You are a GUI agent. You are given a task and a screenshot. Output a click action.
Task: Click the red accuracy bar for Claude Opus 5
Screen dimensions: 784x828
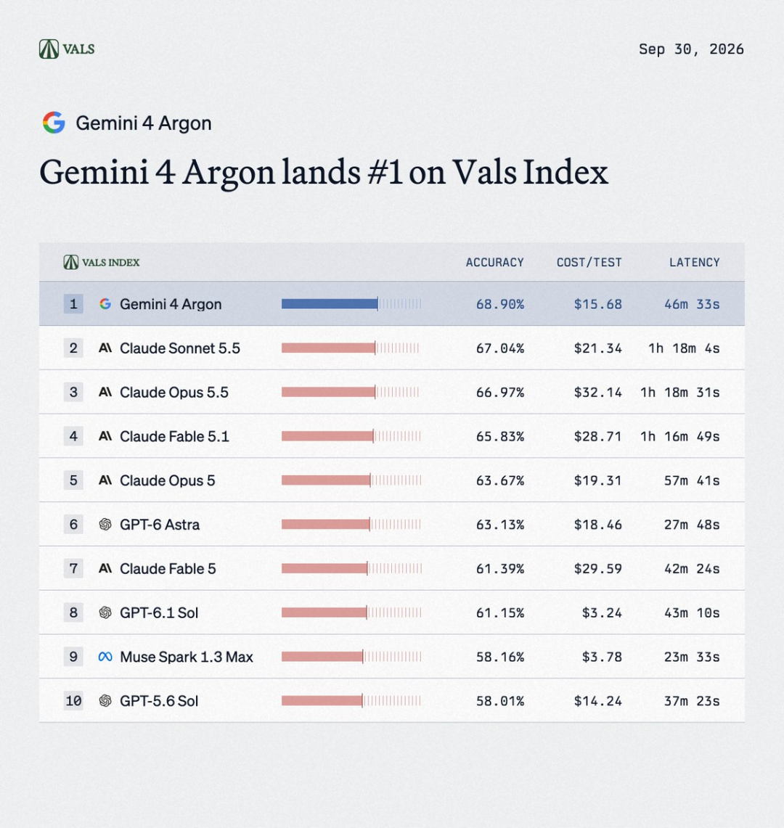tap(326, 480)
